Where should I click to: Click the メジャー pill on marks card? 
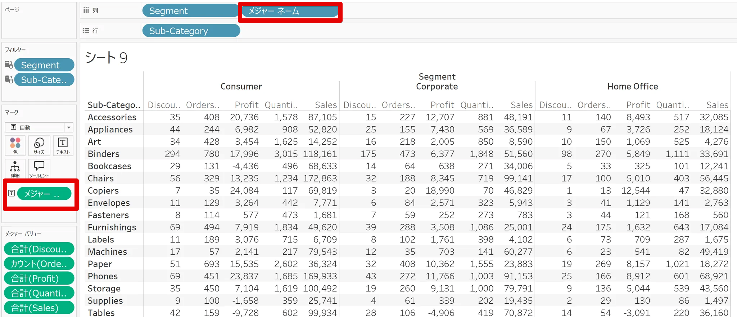(44, 194)
